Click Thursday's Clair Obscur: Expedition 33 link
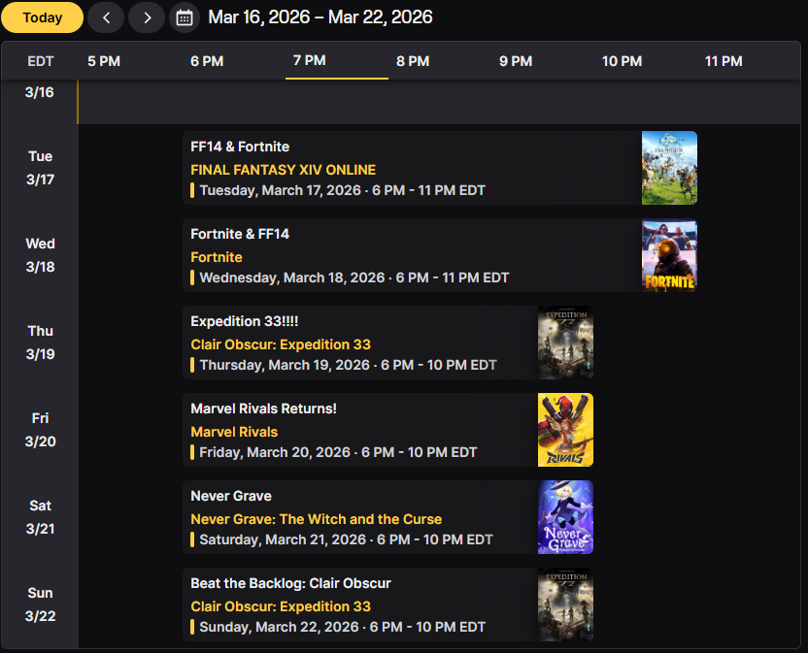This screenshot has width=808, height=653. (281, 344)
